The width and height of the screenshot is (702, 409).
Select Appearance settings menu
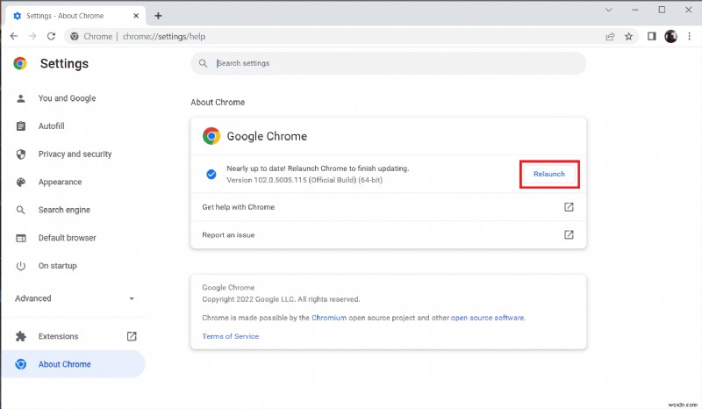point(60,183)
